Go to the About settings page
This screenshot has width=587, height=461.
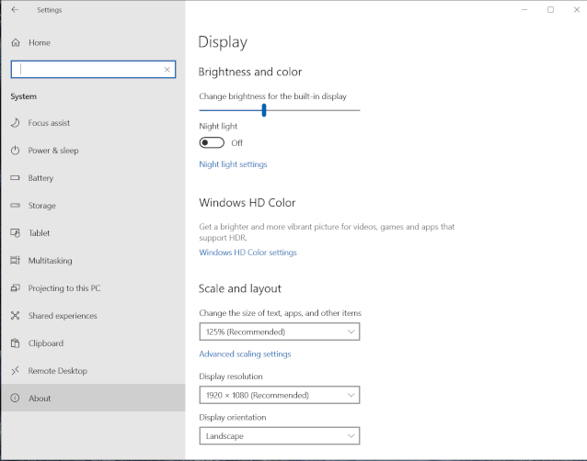pos(40,399)
